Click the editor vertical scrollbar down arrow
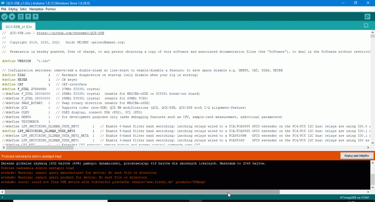Image resolution: width=375 pixels, height=202 pixels. pyautogui.click(x=373, y=143)
